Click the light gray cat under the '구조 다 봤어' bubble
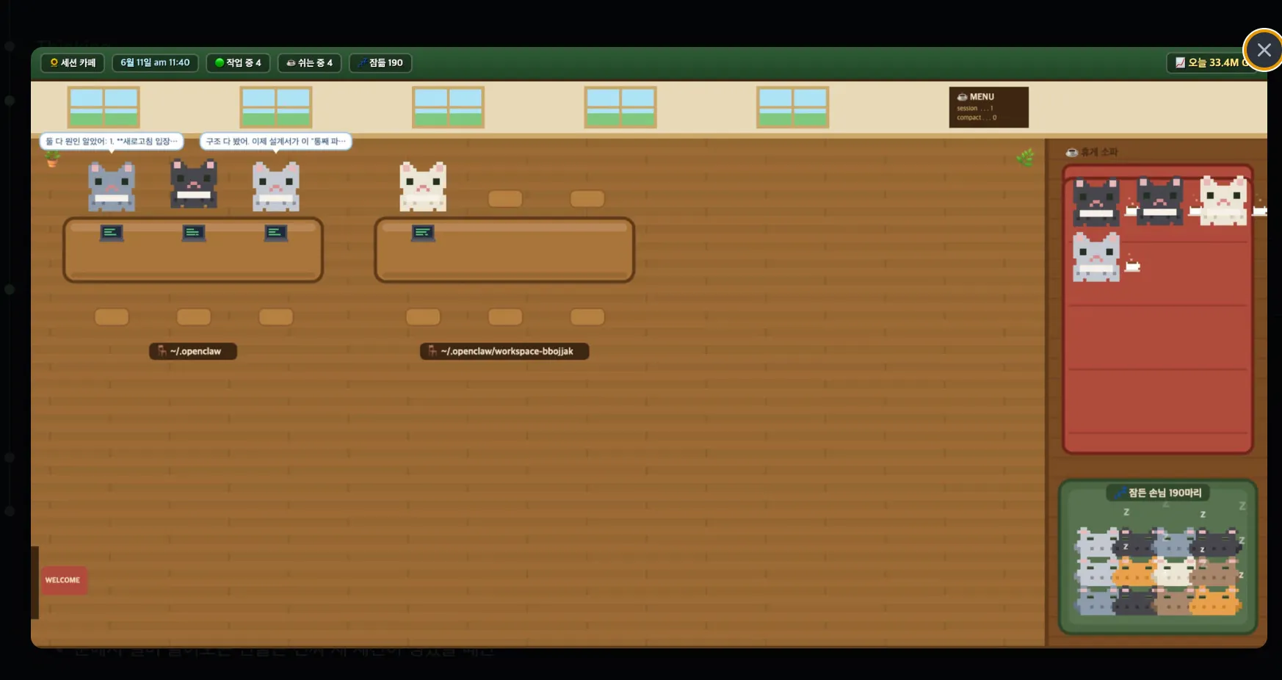1282x680 pixels. coord(276,187)
